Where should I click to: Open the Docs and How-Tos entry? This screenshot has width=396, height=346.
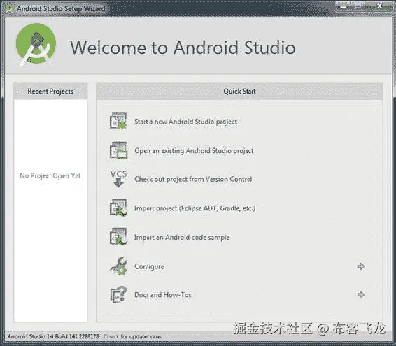pyautogui.click(x=163, y=295)
